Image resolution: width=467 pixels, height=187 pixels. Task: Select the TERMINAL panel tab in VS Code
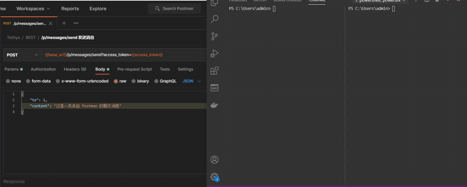(x=317, y=1)
